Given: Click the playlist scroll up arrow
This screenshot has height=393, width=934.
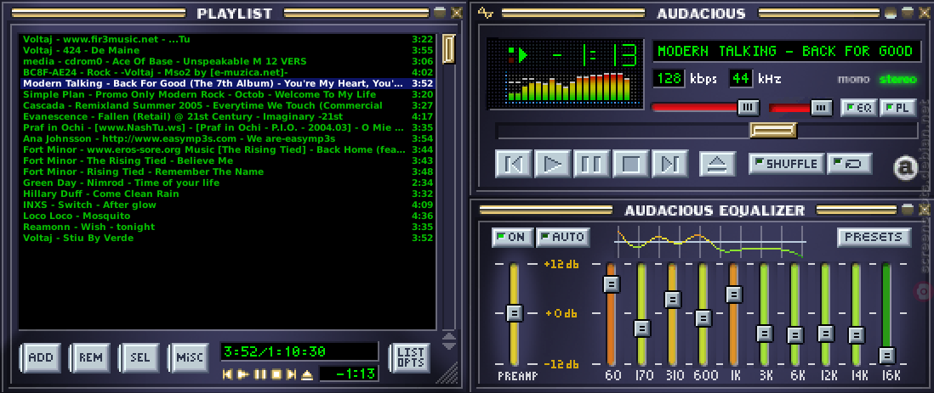Looking at the screenshot, I should 448,338.
